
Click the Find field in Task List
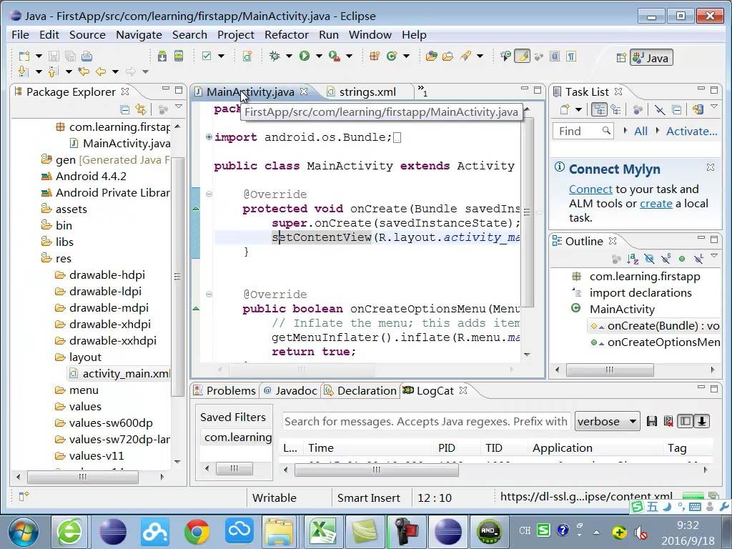(582, 132)
